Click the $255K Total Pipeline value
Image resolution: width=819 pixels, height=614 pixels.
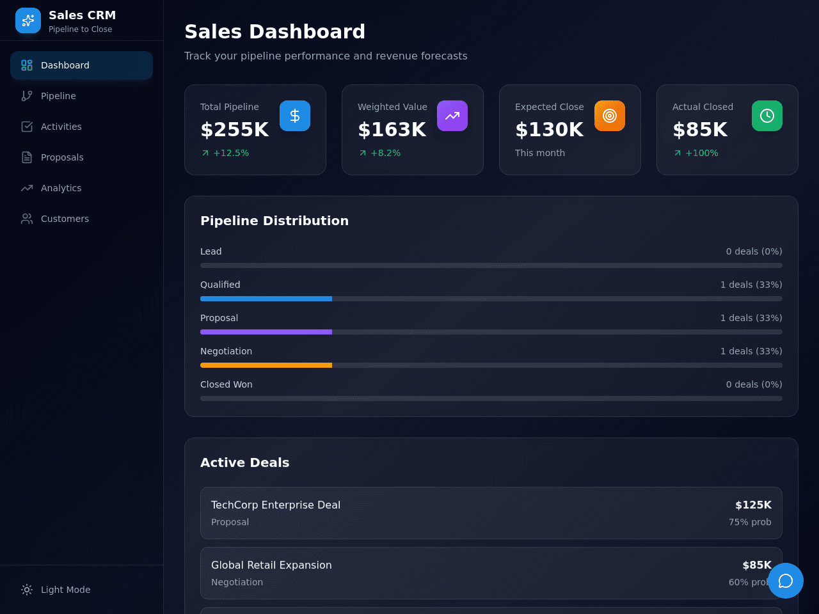click(x=235, y=130)
